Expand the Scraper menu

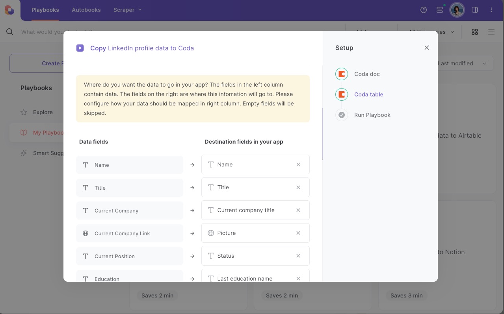click(127, 10)
